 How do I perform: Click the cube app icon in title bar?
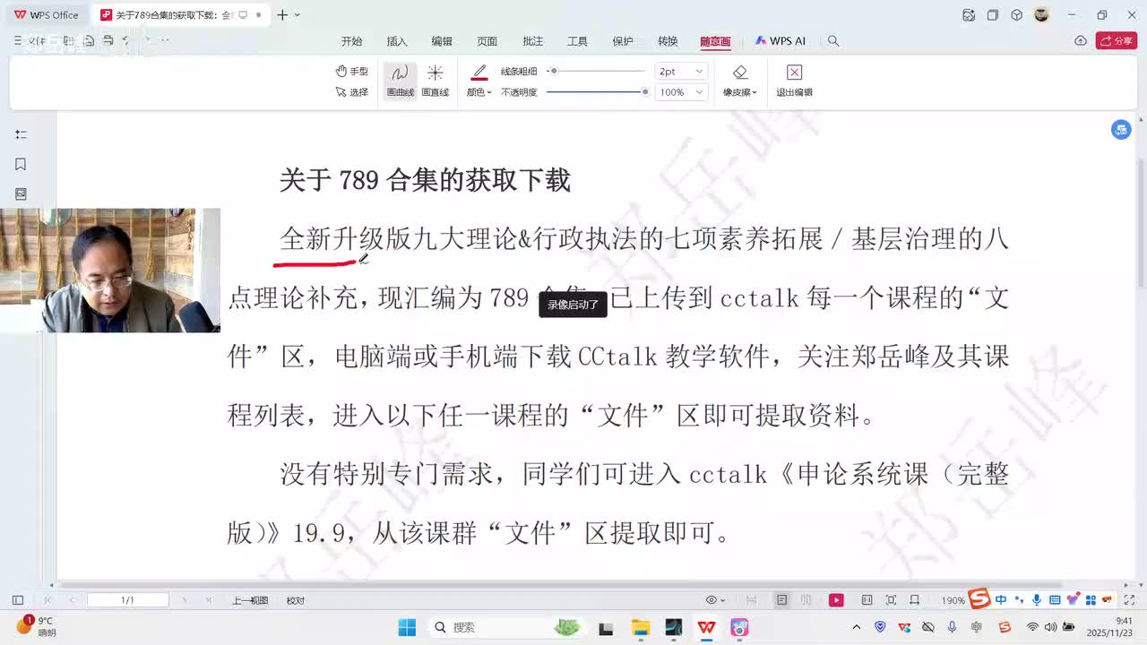[1016, 15]
